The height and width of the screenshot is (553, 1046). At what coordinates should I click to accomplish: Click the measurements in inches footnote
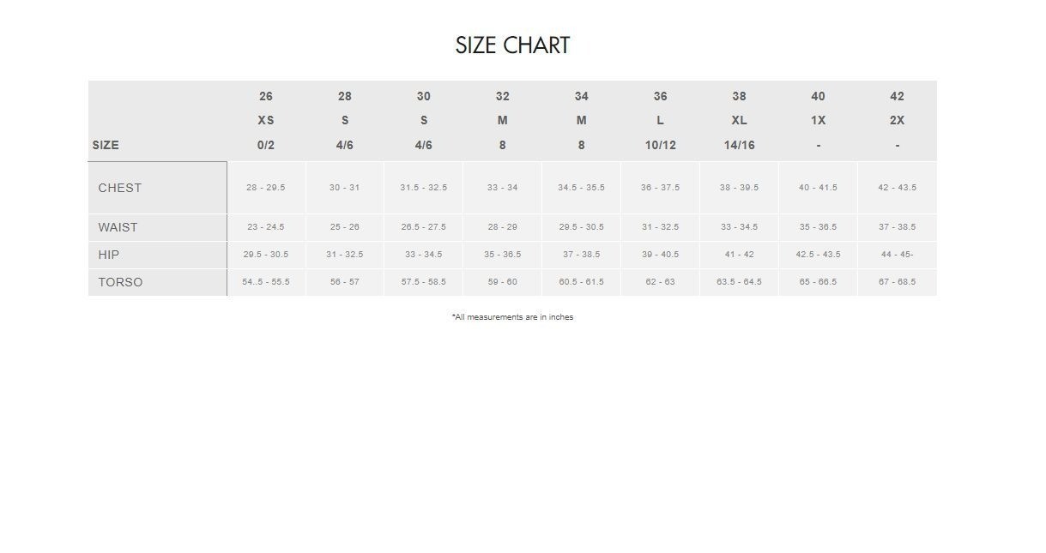(x=512, y=317)
